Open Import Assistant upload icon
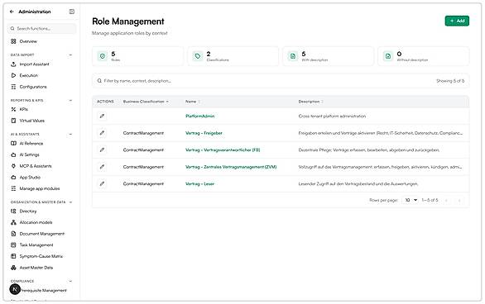 (13, 64)
